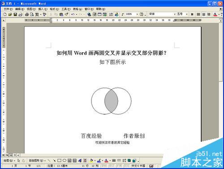Screen dimensions: 224x169
Task: Click the Select Objects pointer icon
Action: pyautogui.click(x=18, y=161)
